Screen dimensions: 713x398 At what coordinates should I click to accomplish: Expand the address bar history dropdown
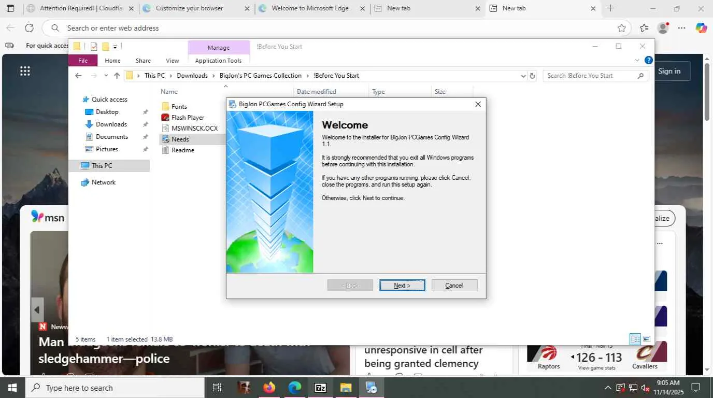click(x=523, y=76)
